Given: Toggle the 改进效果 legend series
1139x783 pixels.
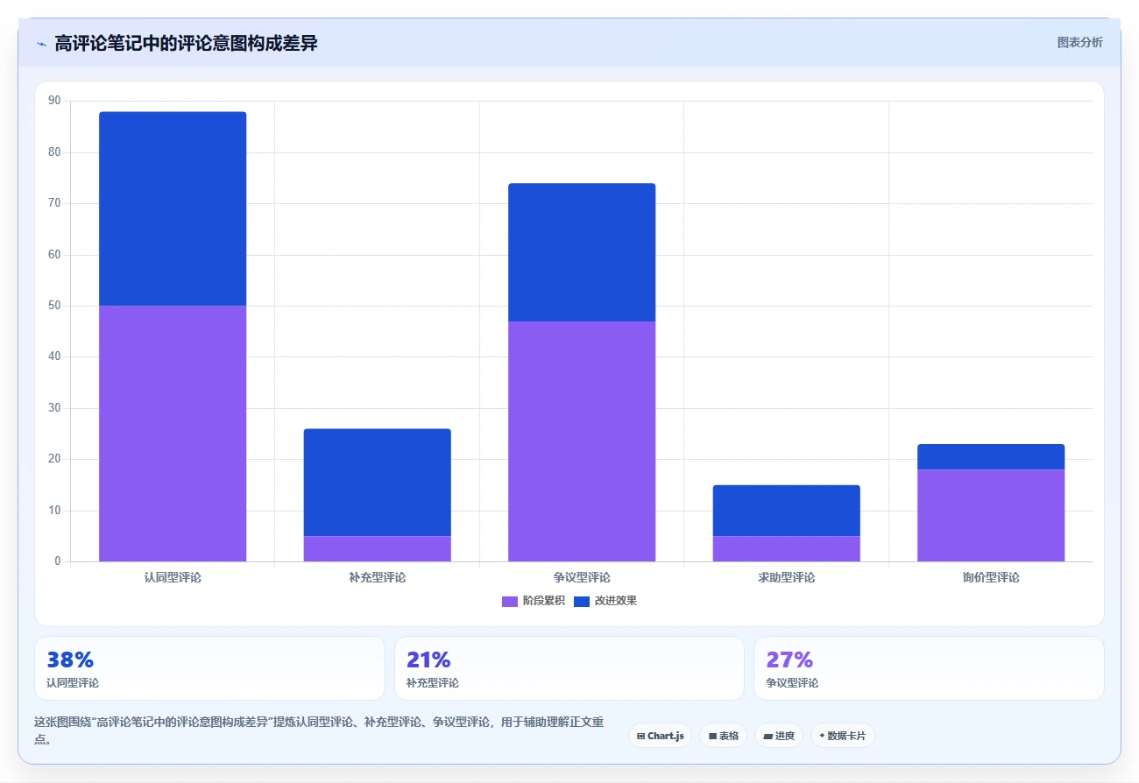Looking at the screenshot, I should click(x=605, y=601).
